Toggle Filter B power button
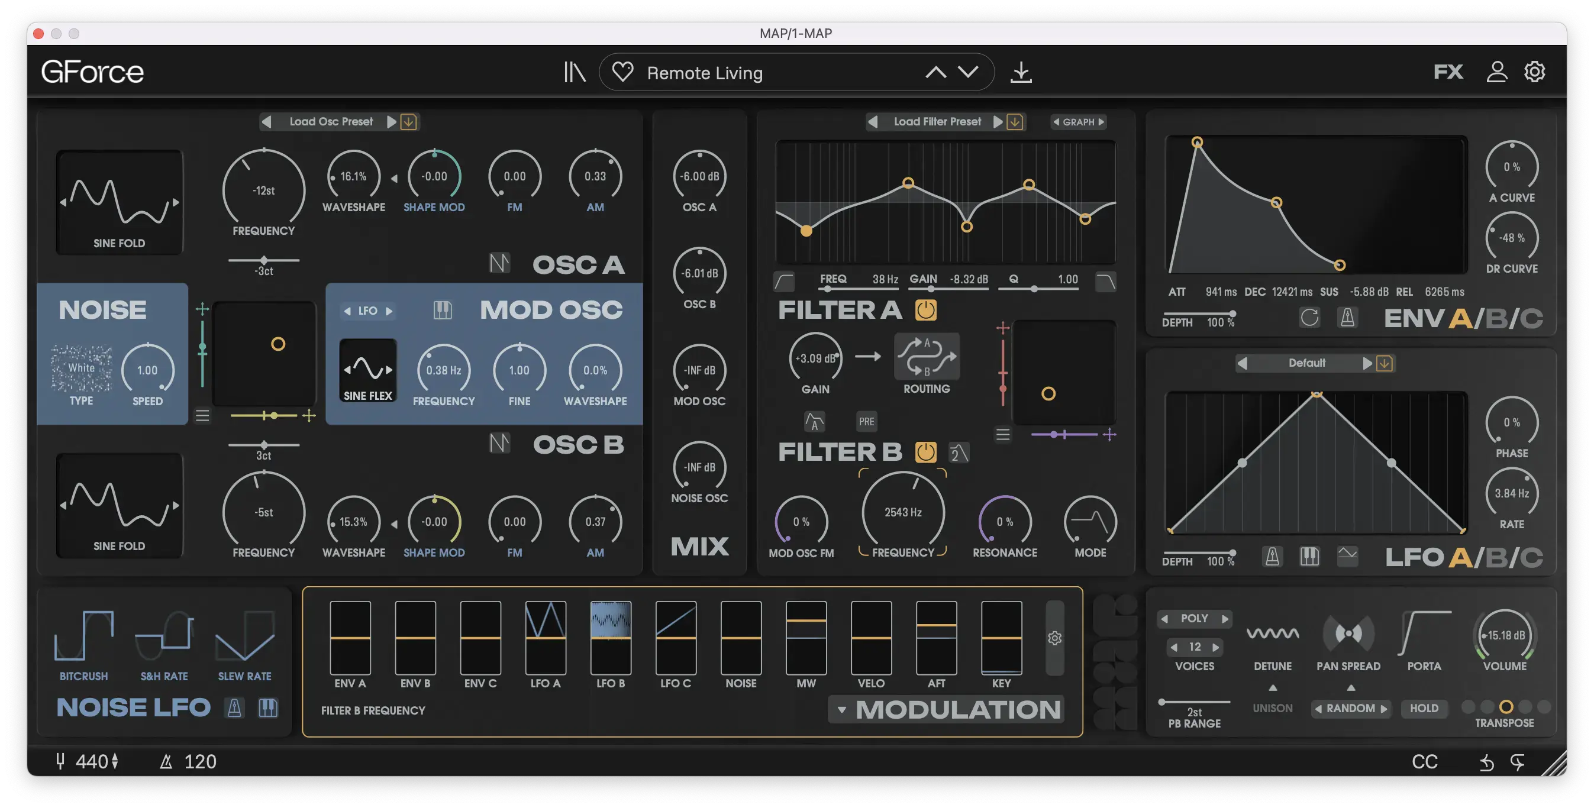The height and width of the screenshot is (808, 1594). coord(926,452)
